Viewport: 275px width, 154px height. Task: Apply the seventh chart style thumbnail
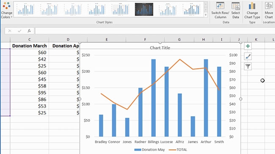click(x=168, y=9)
